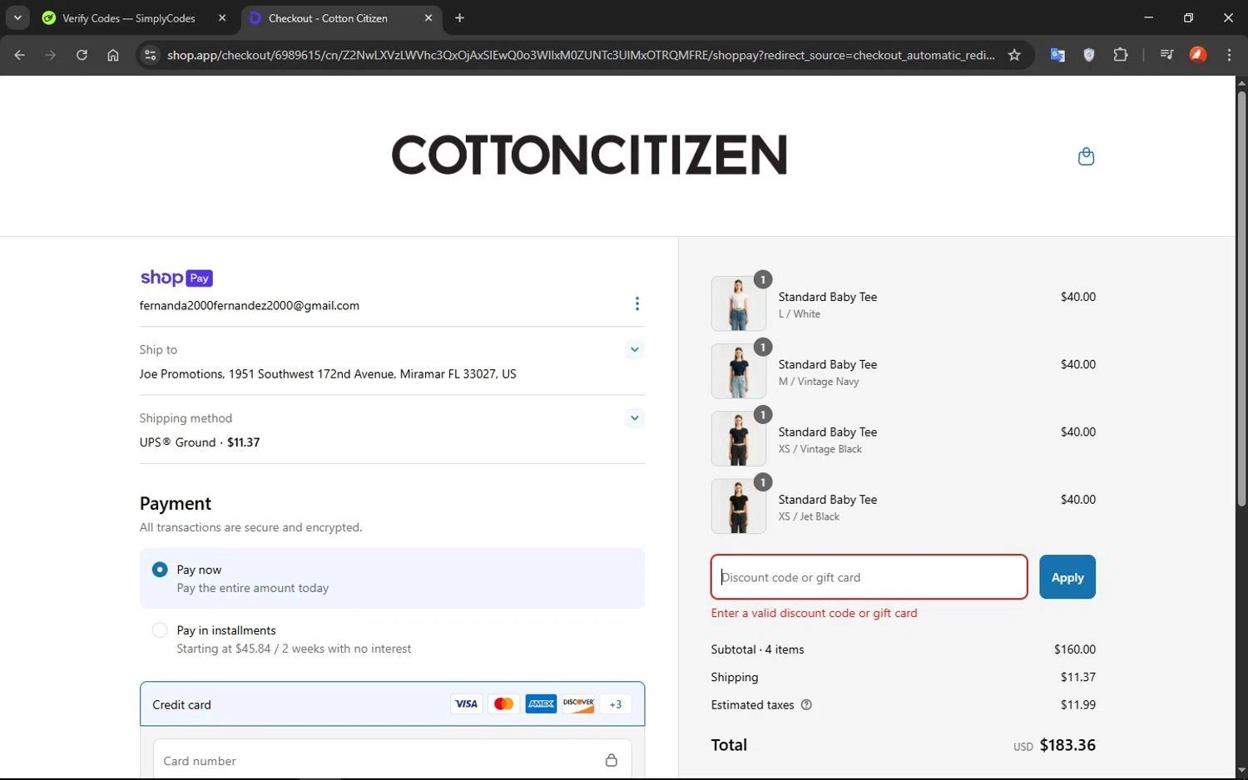
Task: Open the browser home page
Action: (x=113, y=55)
